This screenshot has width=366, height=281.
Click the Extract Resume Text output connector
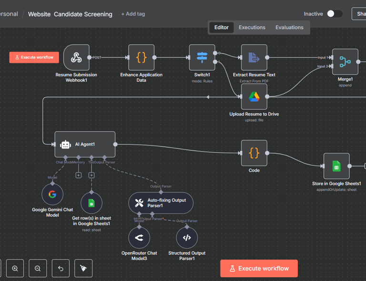coord(267,57)
